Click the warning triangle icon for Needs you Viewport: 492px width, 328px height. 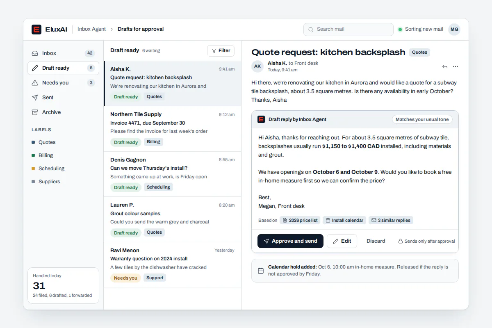(35, 83)
